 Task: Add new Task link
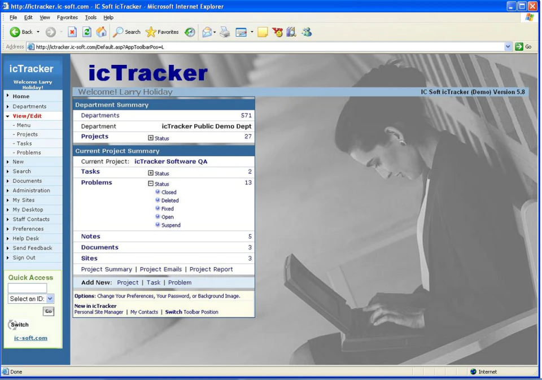pos(154,282)
